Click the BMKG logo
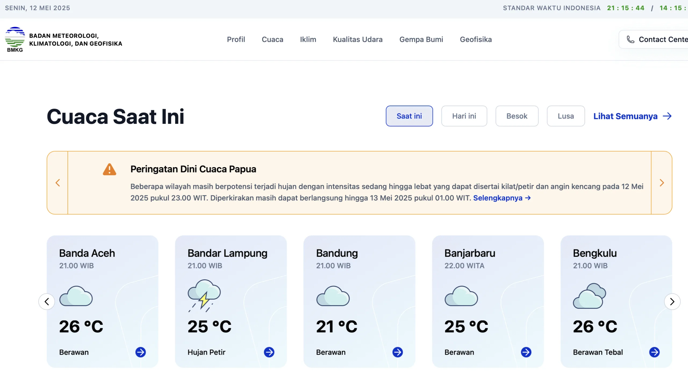Image resolution: width=688 pixels, height=378 pixels. point(15,39)
